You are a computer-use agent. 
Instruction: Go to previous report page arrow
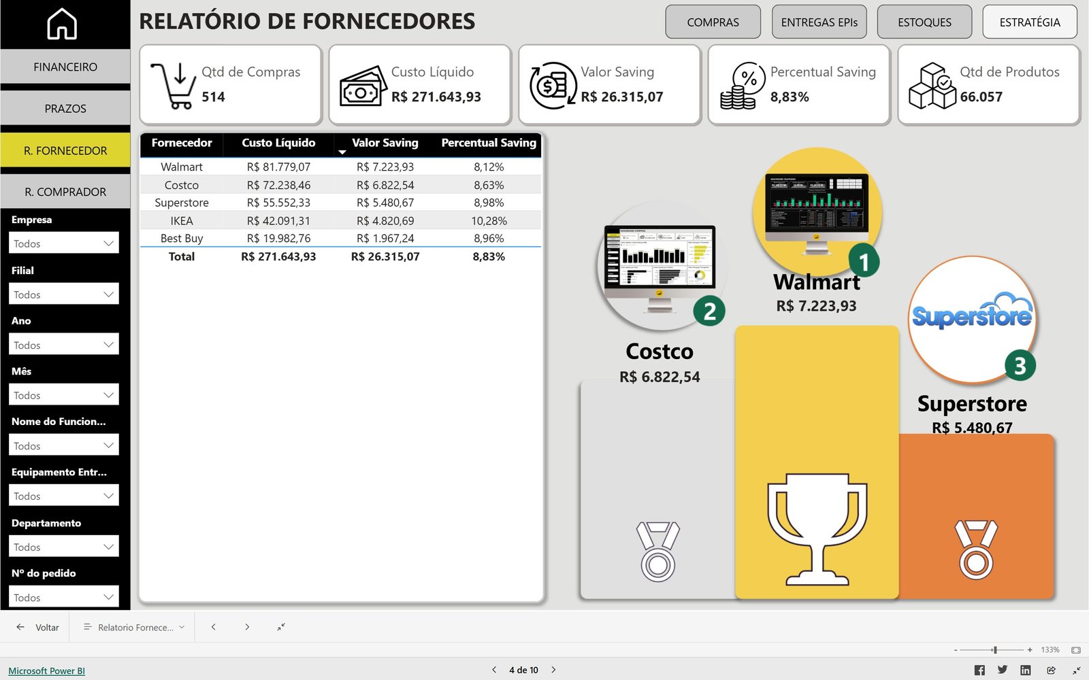click(213, 627)
